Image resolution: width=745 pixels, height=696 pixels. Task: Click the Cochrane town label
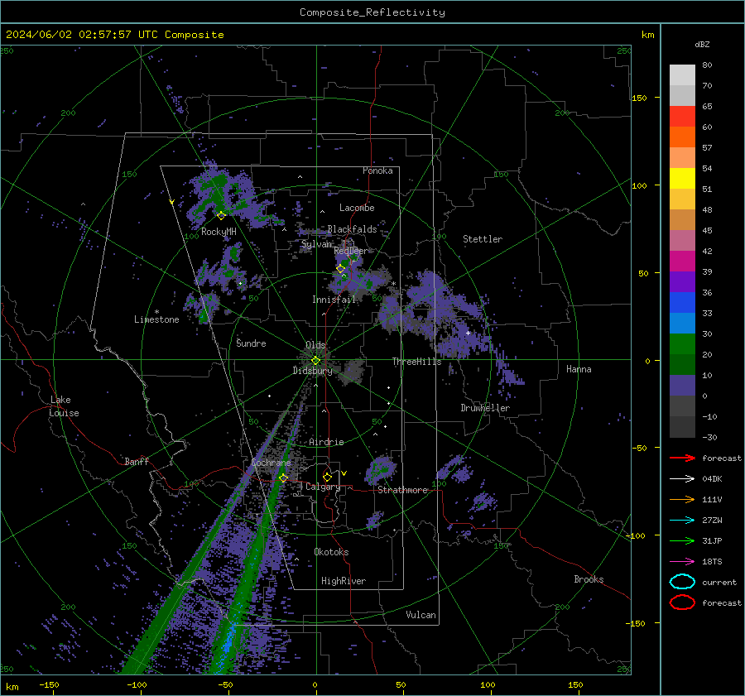coord(271,463)
